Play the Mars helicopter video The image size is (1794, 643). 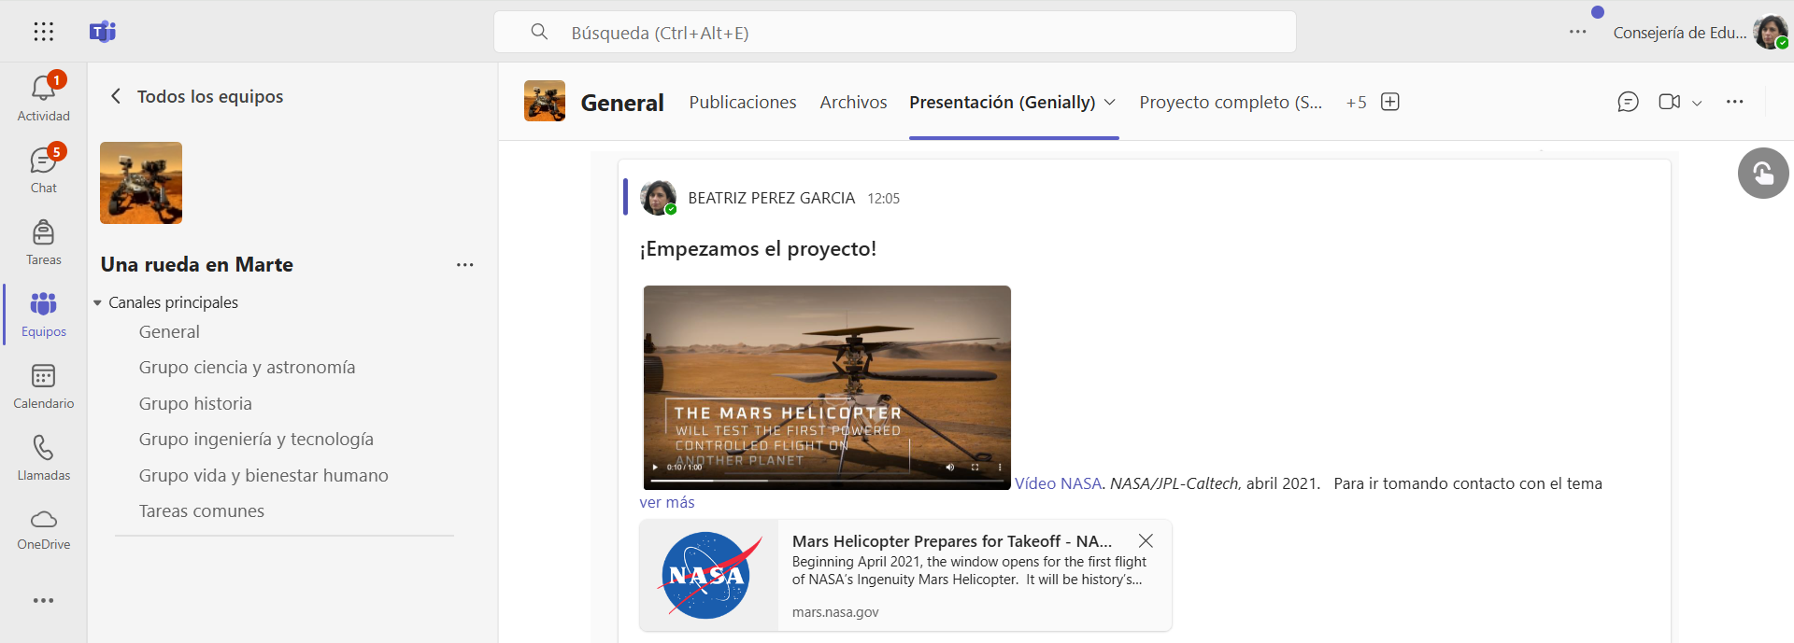pyautogui.click(x=655, y=467)
